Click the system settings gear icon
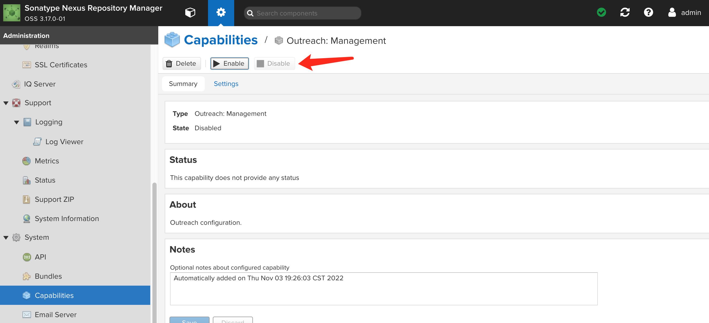 pos(221,12)
